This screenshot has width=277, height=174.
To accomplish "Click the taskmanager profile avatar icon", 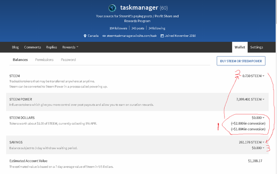I will pyautogui.click(x=112, y=8).
